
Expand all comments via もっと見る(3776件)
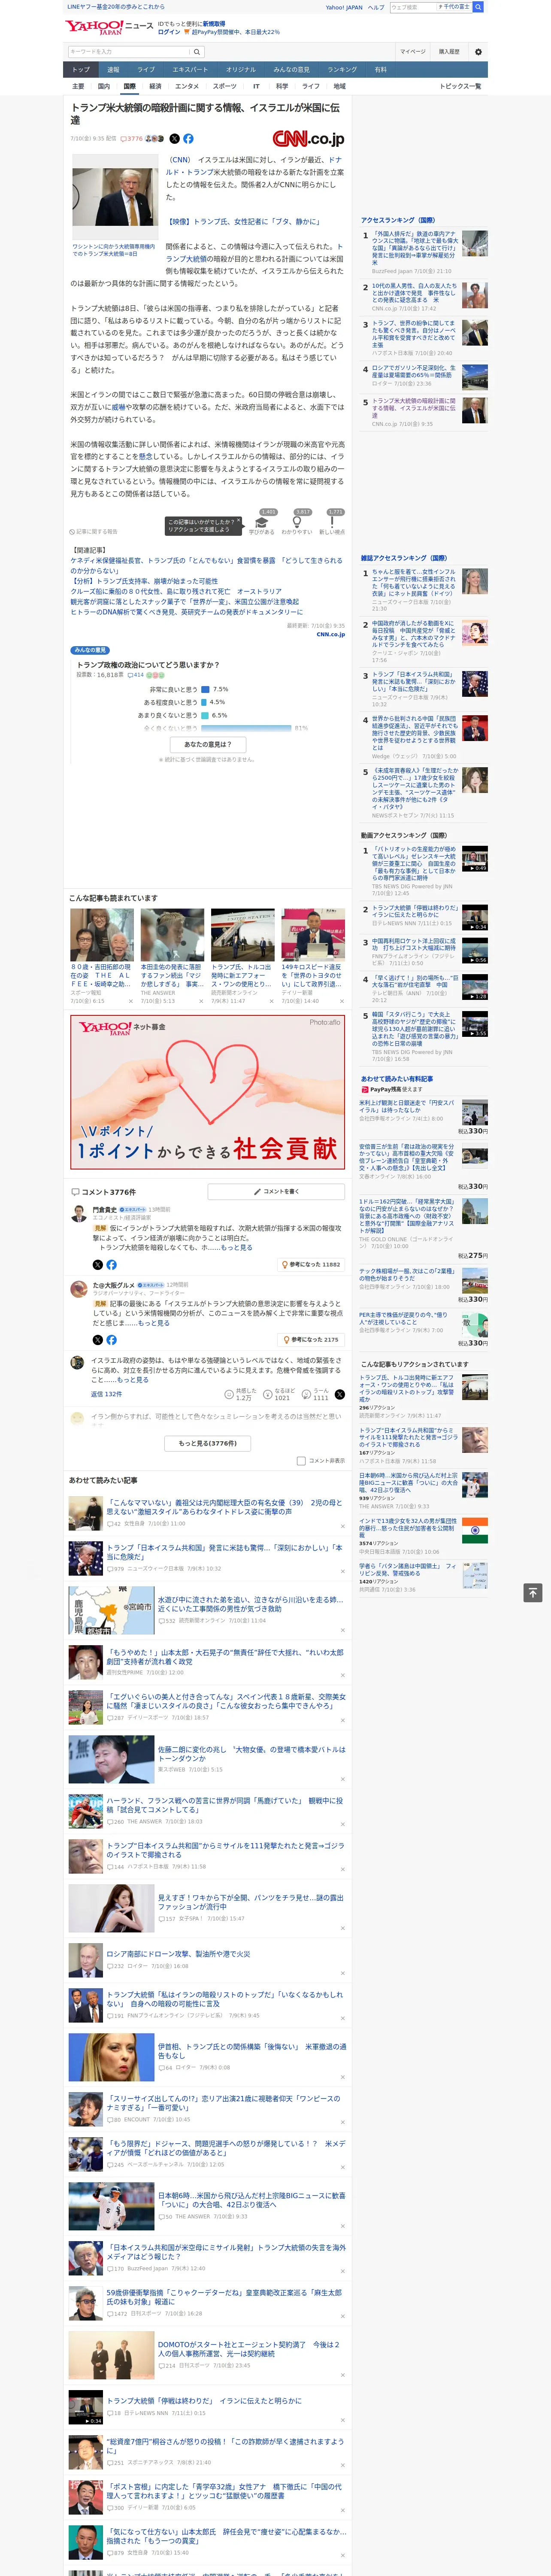(208, 1444)
